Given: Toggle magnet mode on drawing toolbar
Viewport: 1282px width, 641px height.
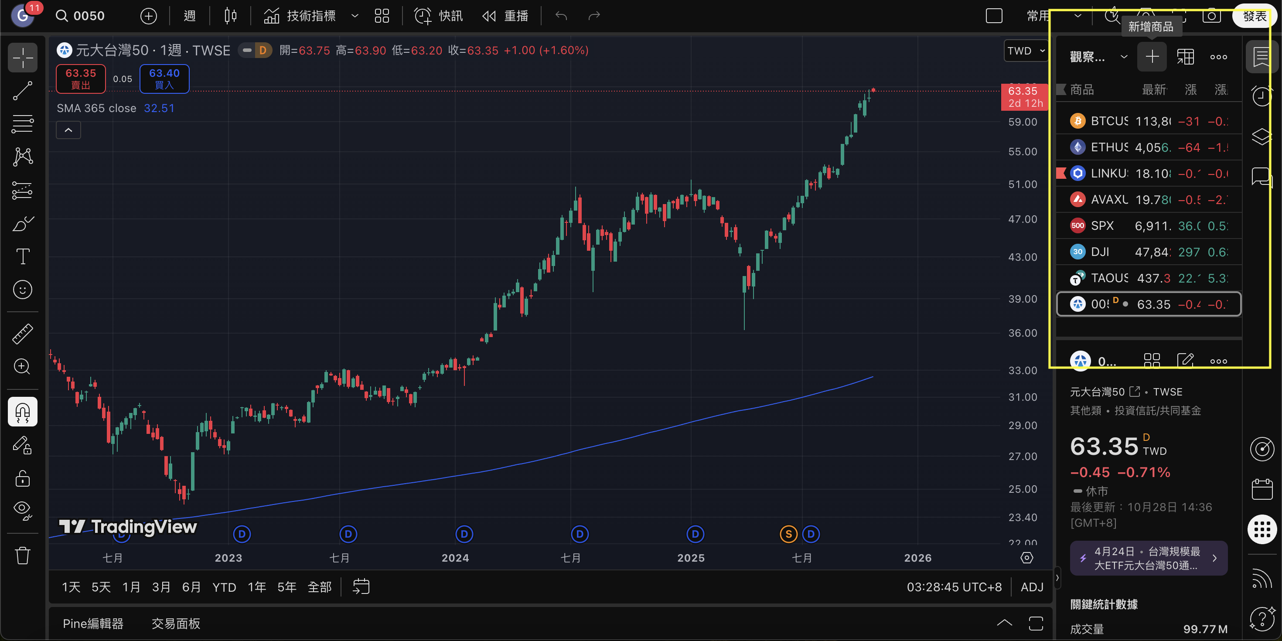Looking at the screenshot, I should pos(22,412).
